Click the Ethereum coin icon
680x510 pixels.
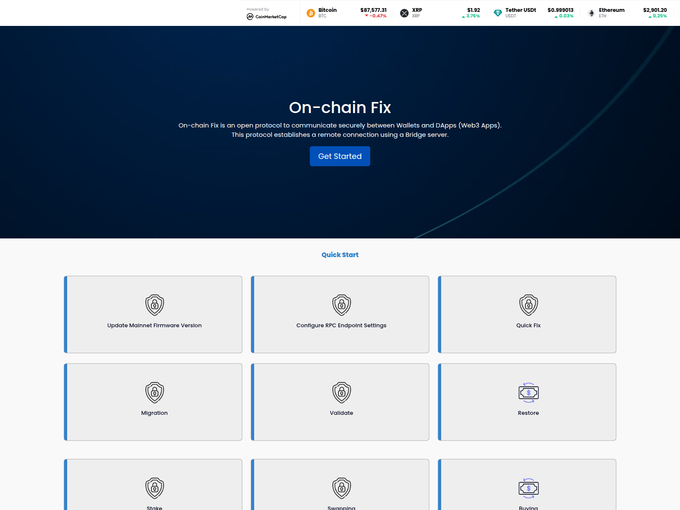(591, 13)
